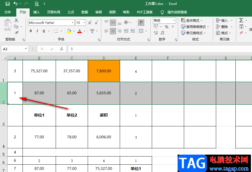Image resolution: width=252 pixels, height=172 pixels.
Task: Open the number format dropdown 常规
Action: [174, 20]
